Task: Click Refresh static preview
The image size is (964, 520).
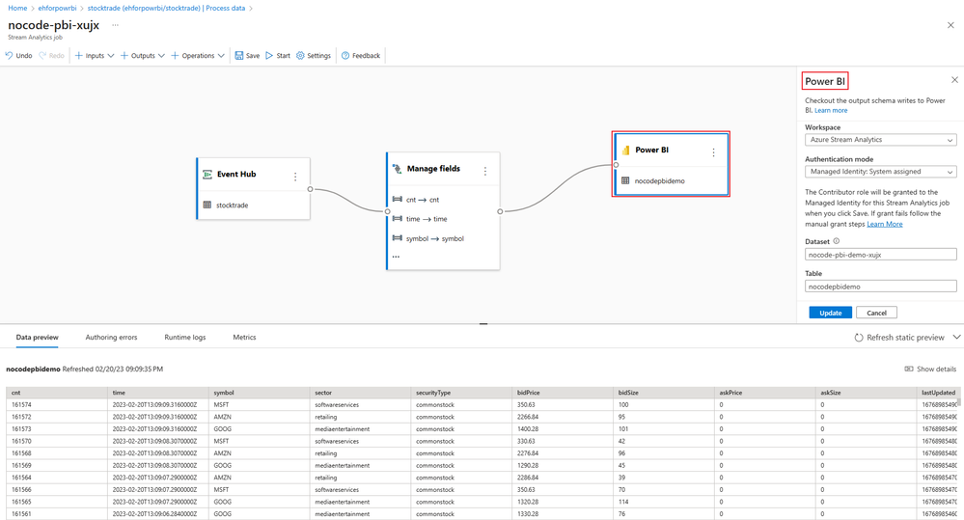Action: point(898,338)
